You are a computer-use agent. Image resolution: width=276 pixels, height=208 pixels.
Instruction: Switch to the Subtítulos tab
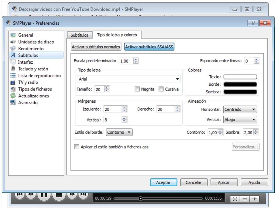[x=79, y=35]
